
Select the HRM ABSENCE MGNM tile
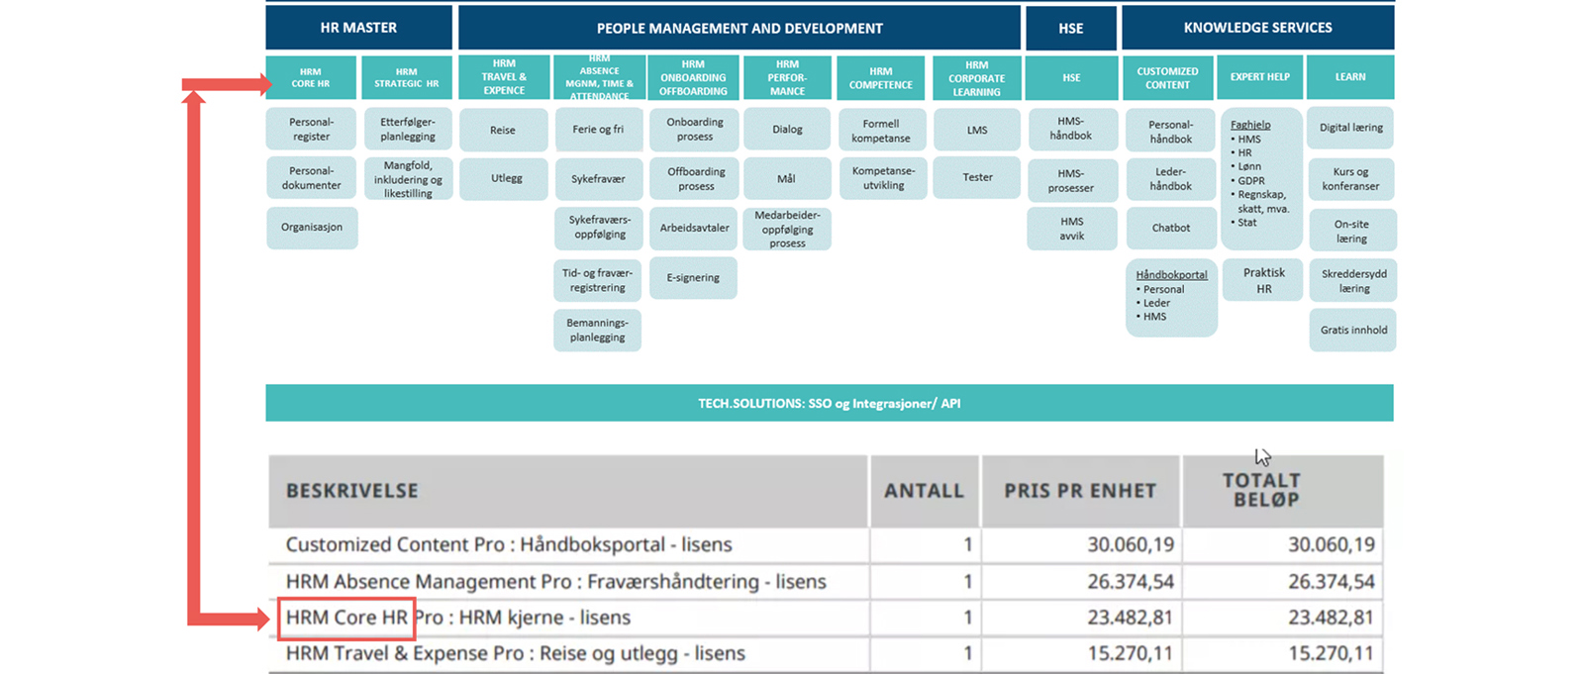click(x=599, y=77)
